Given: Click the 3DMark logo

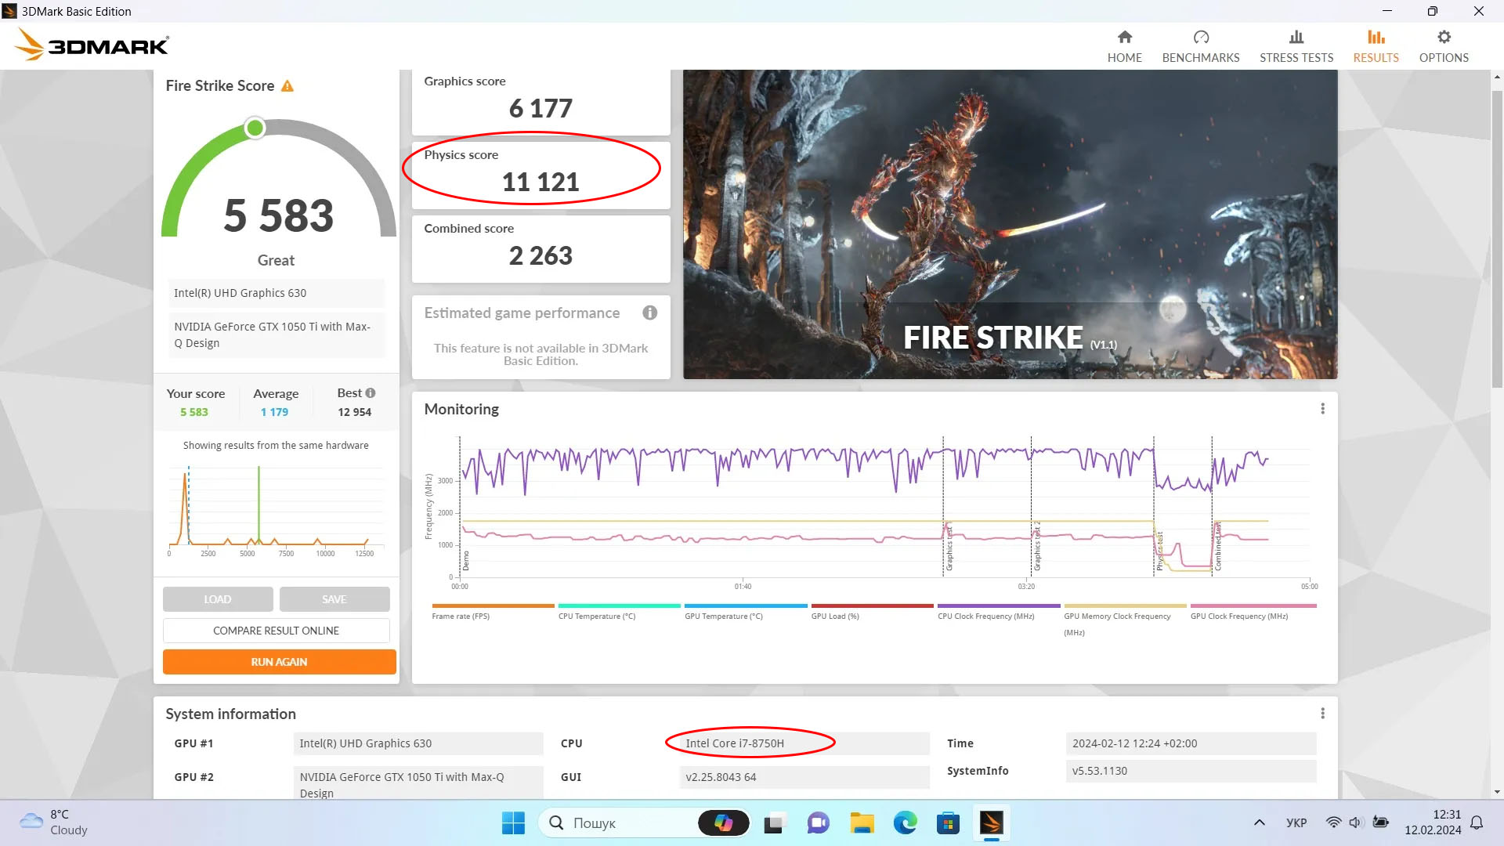Looking at the screenshot, I should coord(92,45).
